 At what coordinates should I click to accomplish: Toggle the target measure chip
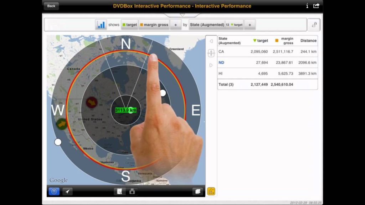(129, 25)
